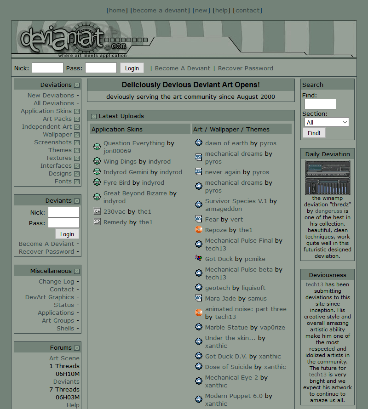
Task: Click the WP icon beside geotech by liquisoft
Action: (x=199, y=288)
